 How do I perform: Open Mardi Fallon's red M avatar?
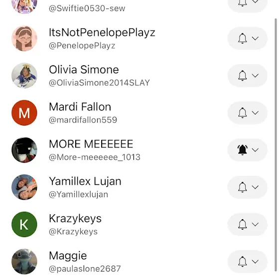[x=24, y=113]
